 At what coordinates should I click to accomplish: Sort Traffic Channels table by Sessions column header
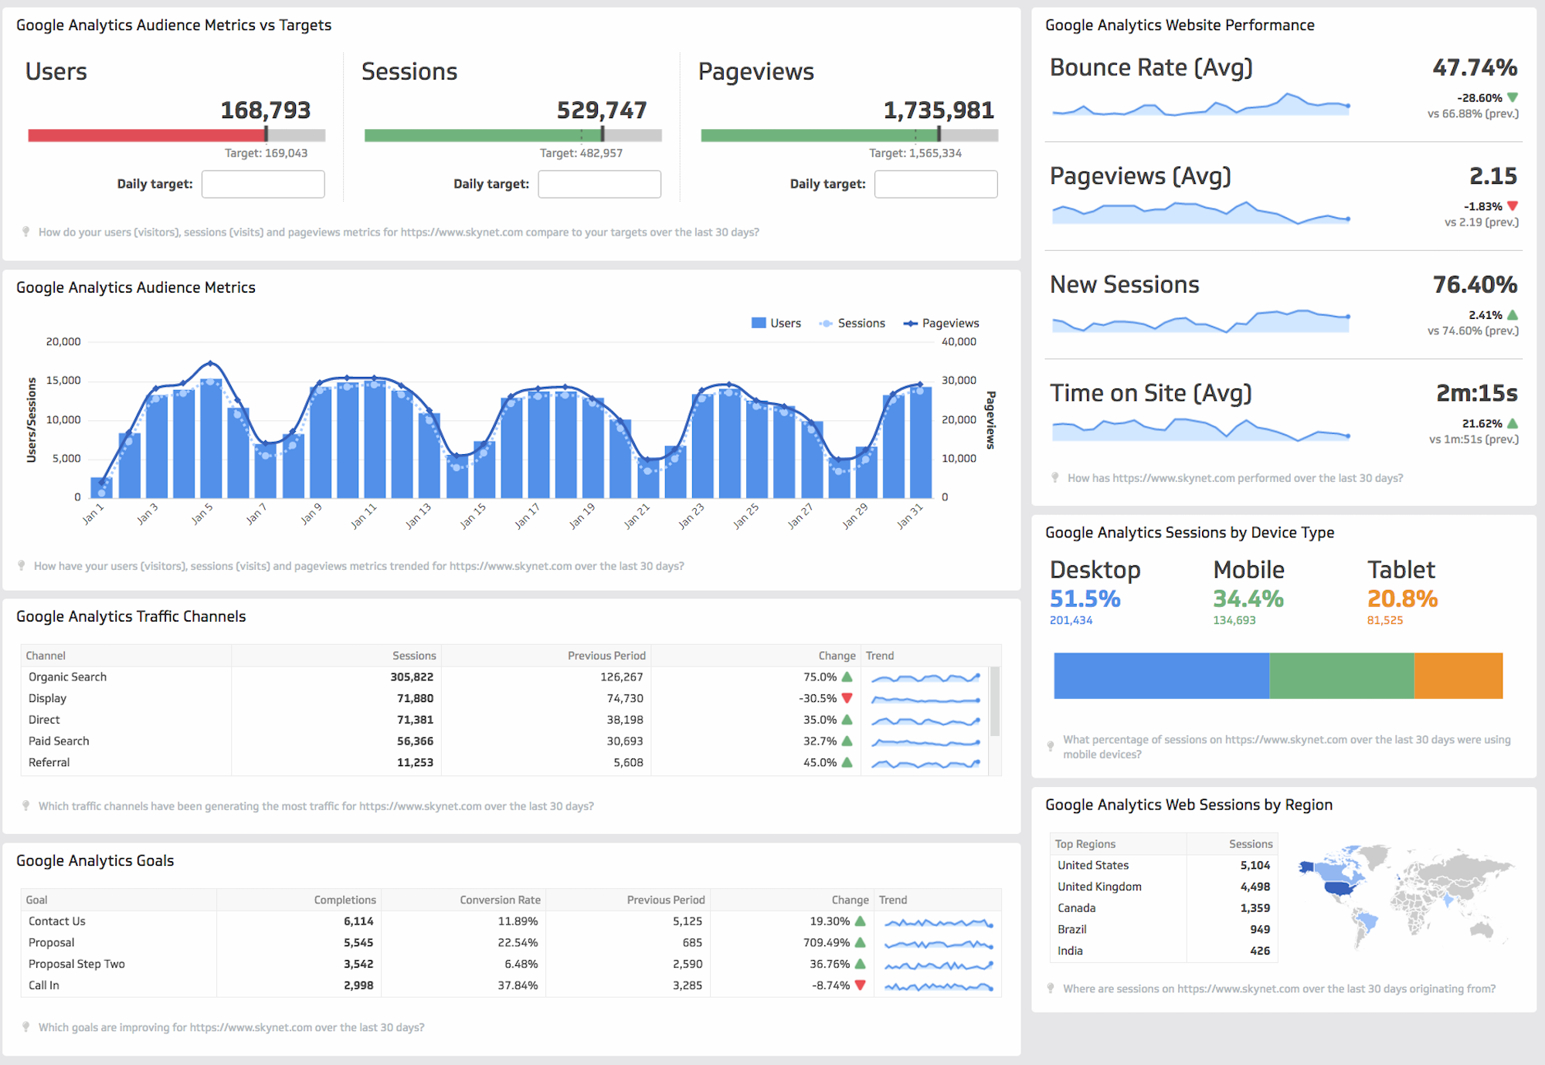pos(414,656)
